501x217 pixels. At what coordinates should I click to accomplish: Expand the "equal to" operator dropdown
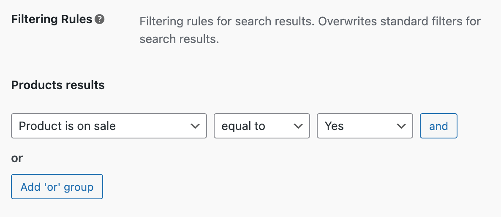(262, 126)
